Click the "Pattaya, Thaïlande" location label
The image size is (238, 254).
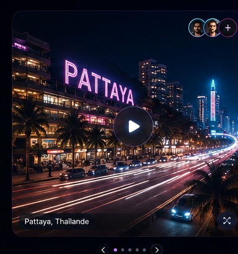pos(57,222)
